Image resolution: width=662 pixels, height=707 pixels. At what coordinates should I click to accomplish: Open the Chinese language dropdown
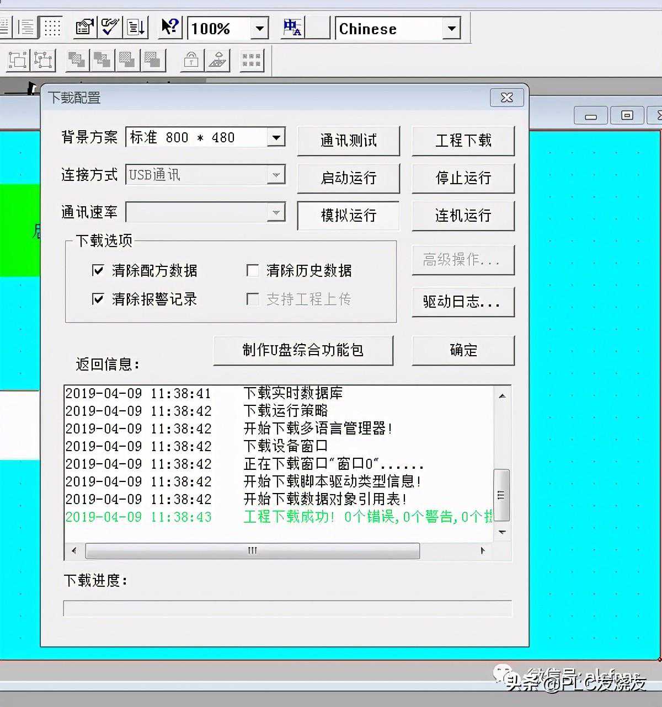[x=451, y=28]
